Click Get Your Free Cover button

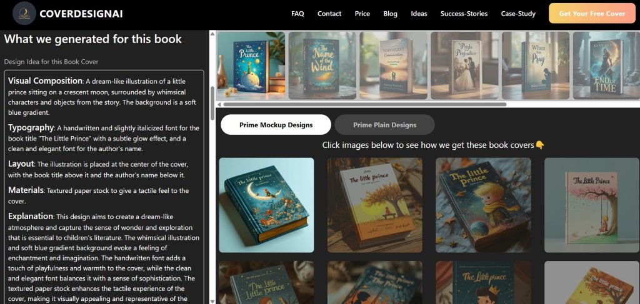pyautogui.click(x=592, y=14)
